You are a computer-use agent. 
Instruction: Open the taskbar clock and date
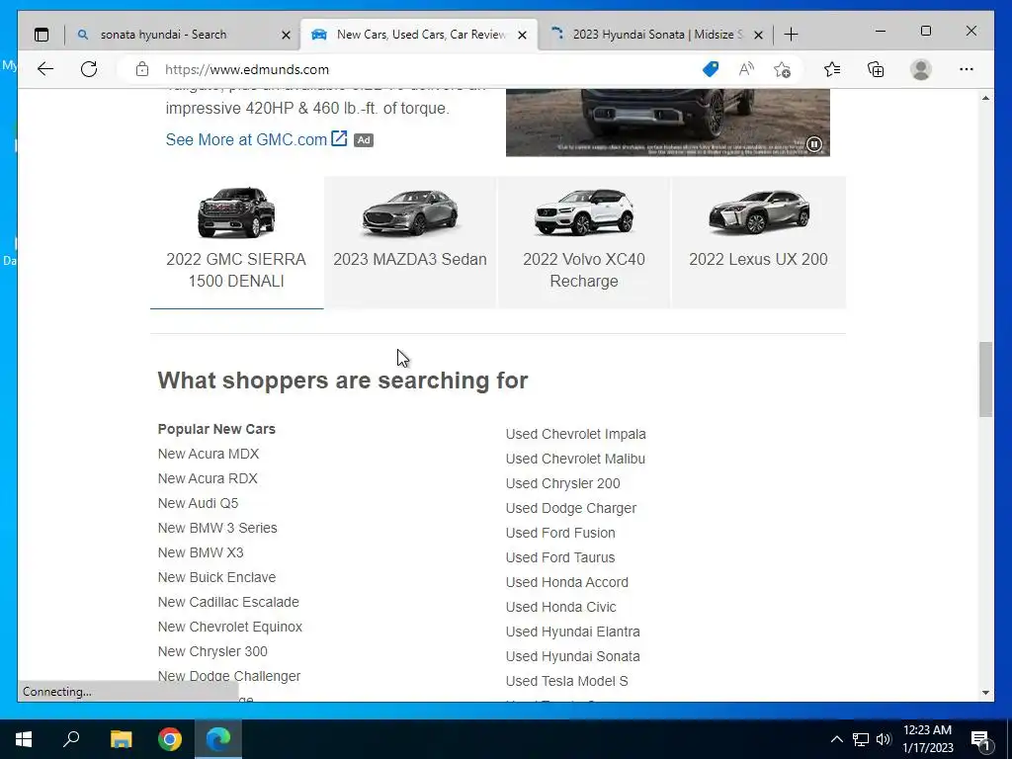click(x=927, y=739)
